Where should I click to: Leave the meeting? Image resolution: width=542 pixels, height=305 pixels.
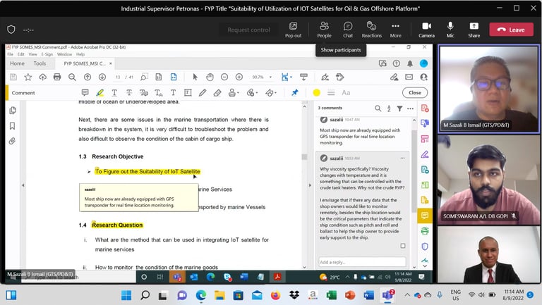[511, 30]
